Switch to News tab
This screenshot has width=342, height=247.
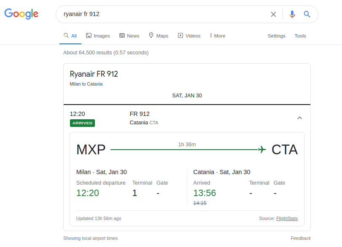tap(129, 36)
